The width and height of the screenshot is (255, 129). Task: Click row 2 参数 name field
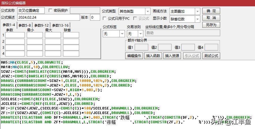click(15, 42)
